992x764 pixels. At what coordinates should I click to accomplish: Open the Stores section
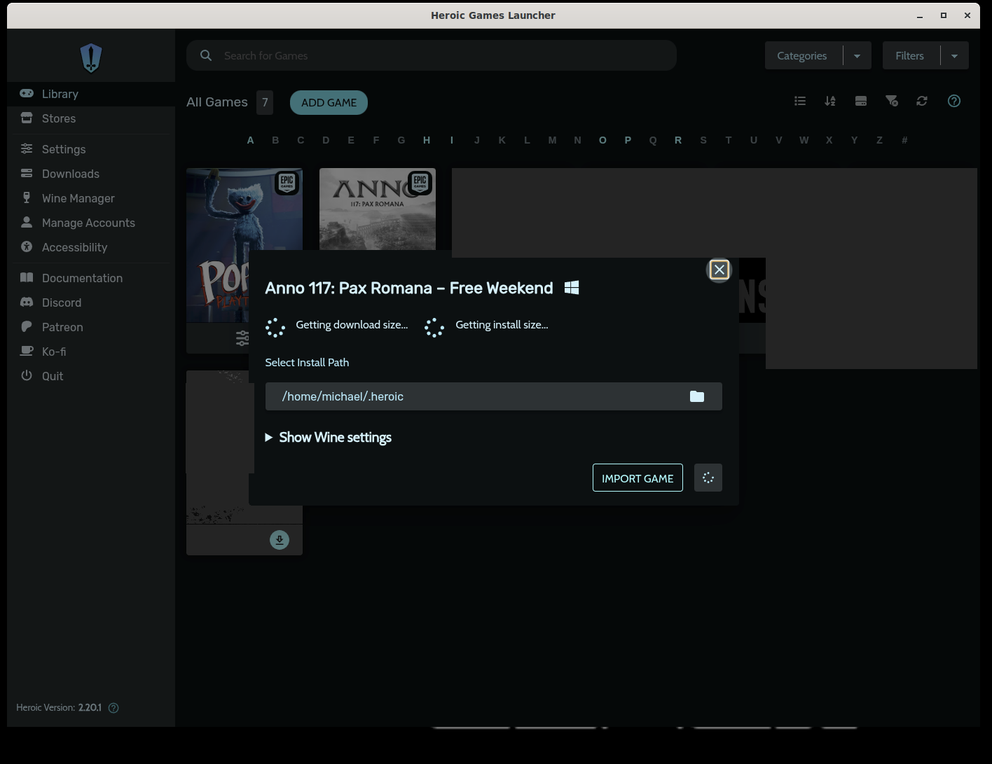[58, 118]
